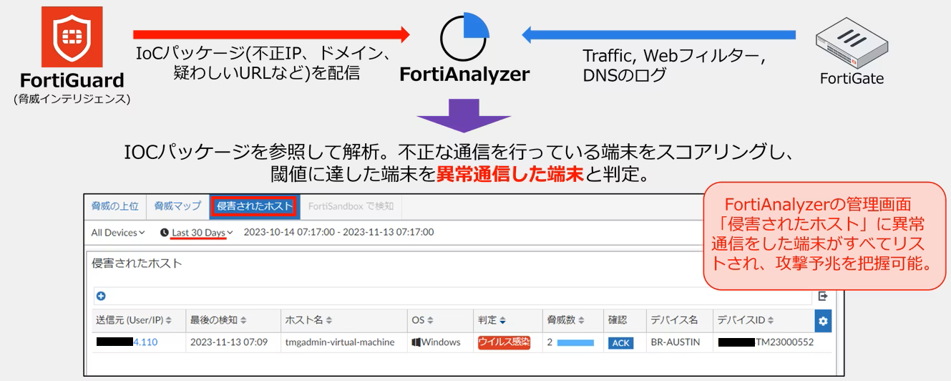
Task: Click the export icon above the table
Action: click(x=823, y=296)
